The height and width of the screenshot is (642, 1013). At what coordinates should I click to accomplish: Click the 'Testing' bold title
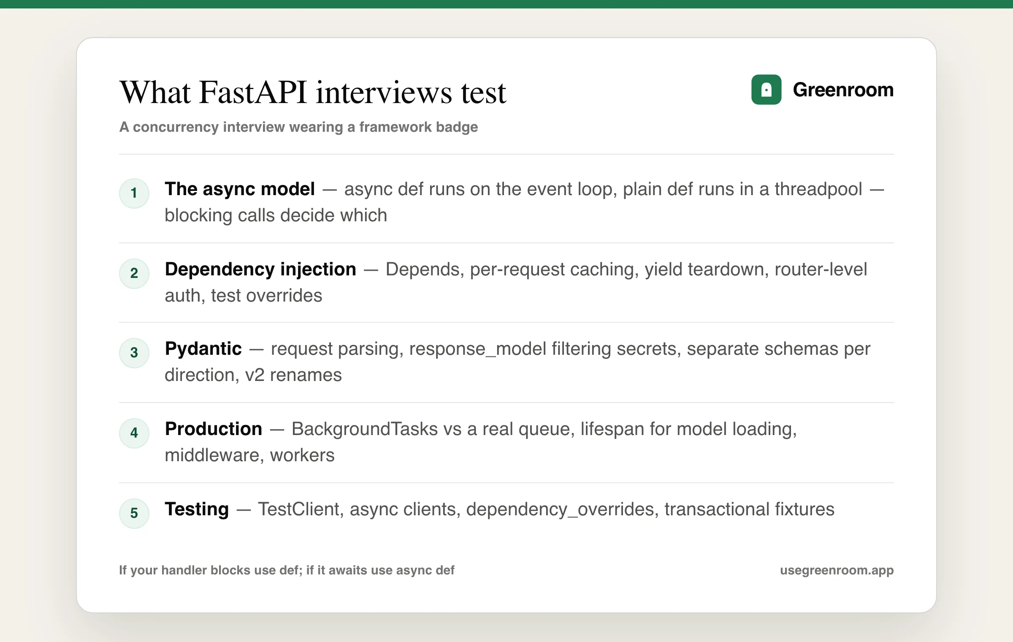tap(197, 509)
